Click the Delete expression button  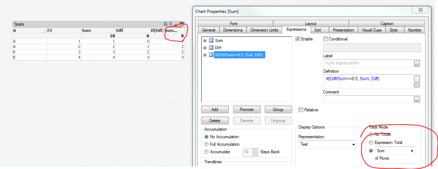[215, 121]
